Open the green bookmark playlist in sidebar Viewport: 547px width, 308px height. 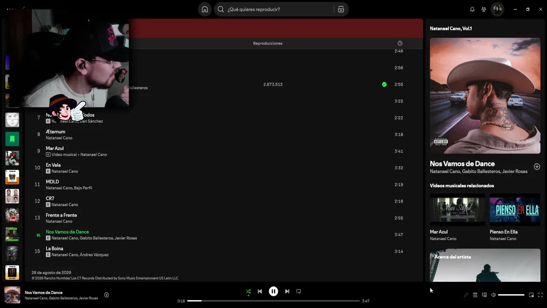click(12, 139)
